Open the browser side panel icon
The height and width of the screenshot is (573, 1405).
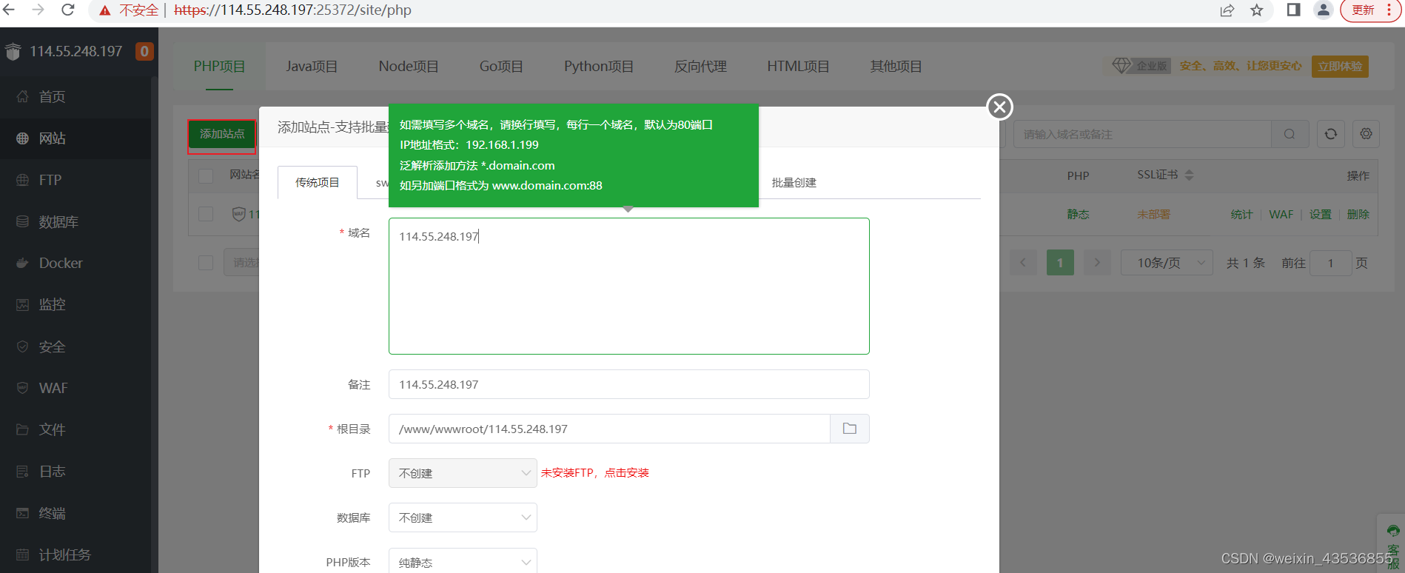click(1293, 10)
